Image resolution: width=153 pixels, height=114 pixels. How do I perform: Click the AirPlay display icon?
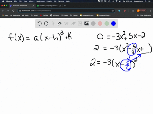[x=105, y=1]
